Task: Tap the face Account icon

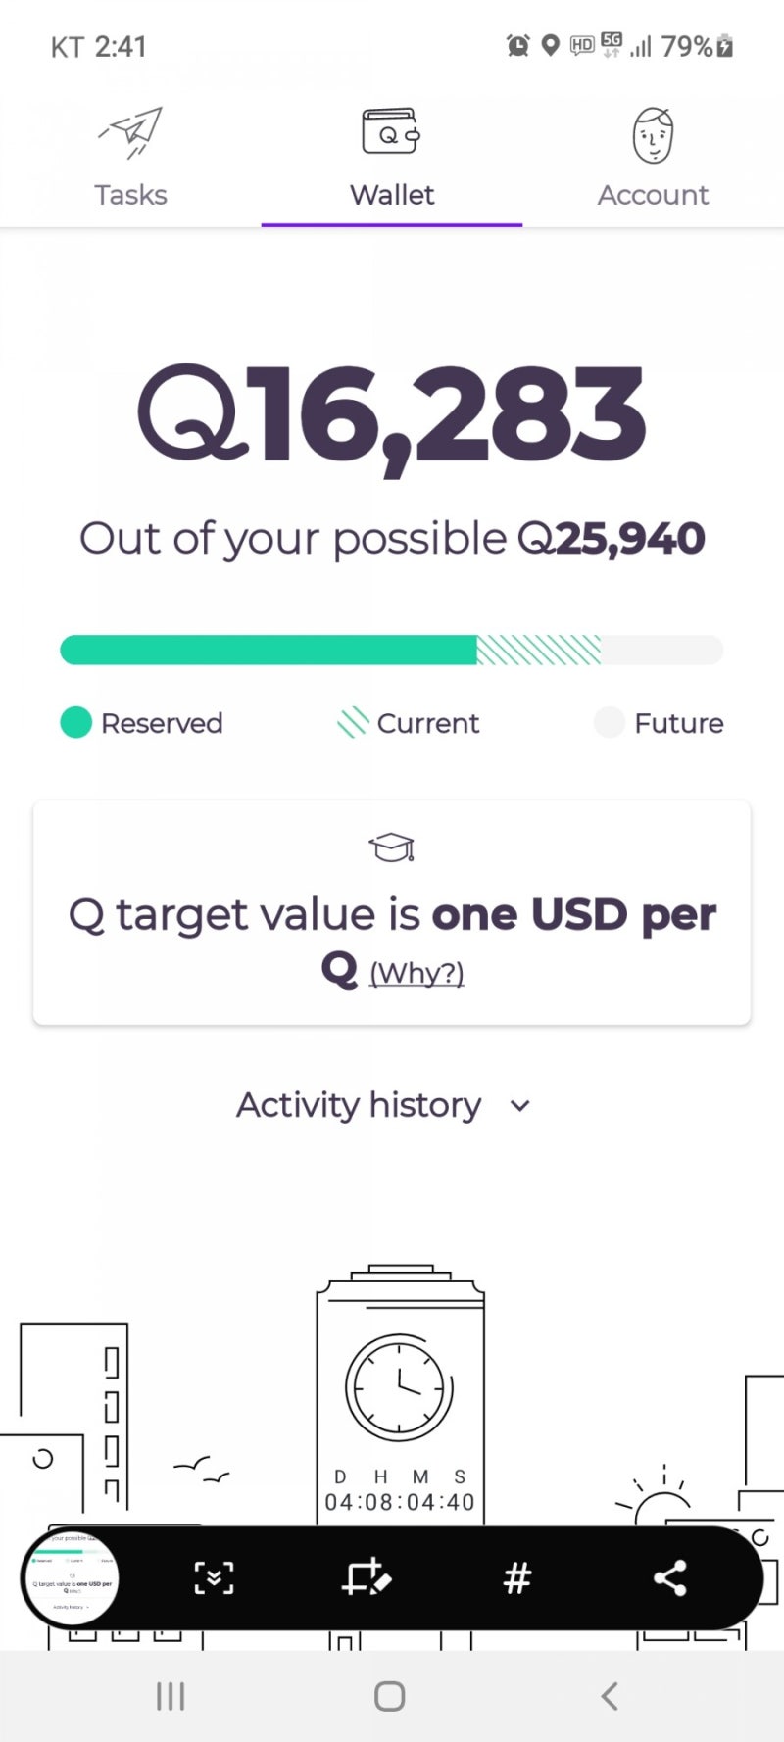Action: pos(653,135)
